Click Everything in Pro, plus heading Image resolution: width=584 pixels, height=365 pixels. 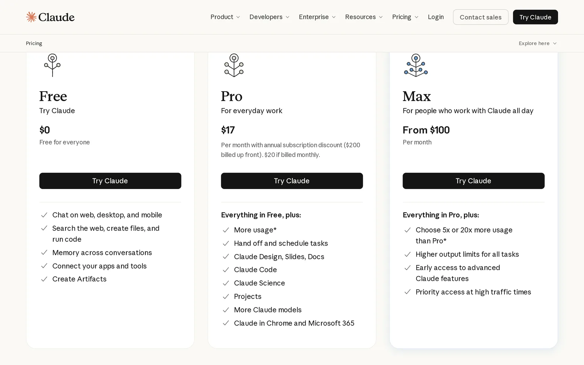point(441,215)
